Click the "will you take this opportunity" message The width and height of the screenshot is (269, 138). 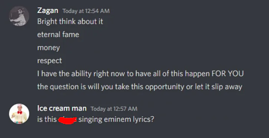point(140,87)
